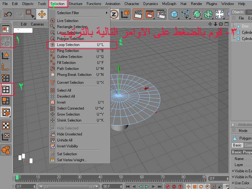Click the greyed Redo arrow icon

click(x=19, y=14)
